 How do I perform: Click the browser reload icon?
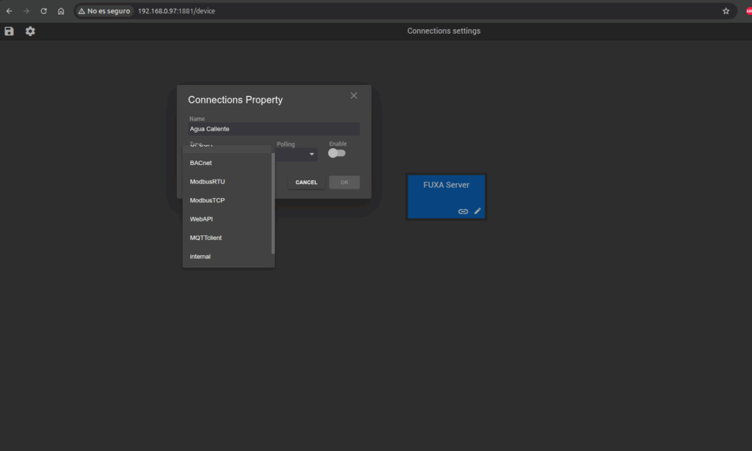point(43,11)
